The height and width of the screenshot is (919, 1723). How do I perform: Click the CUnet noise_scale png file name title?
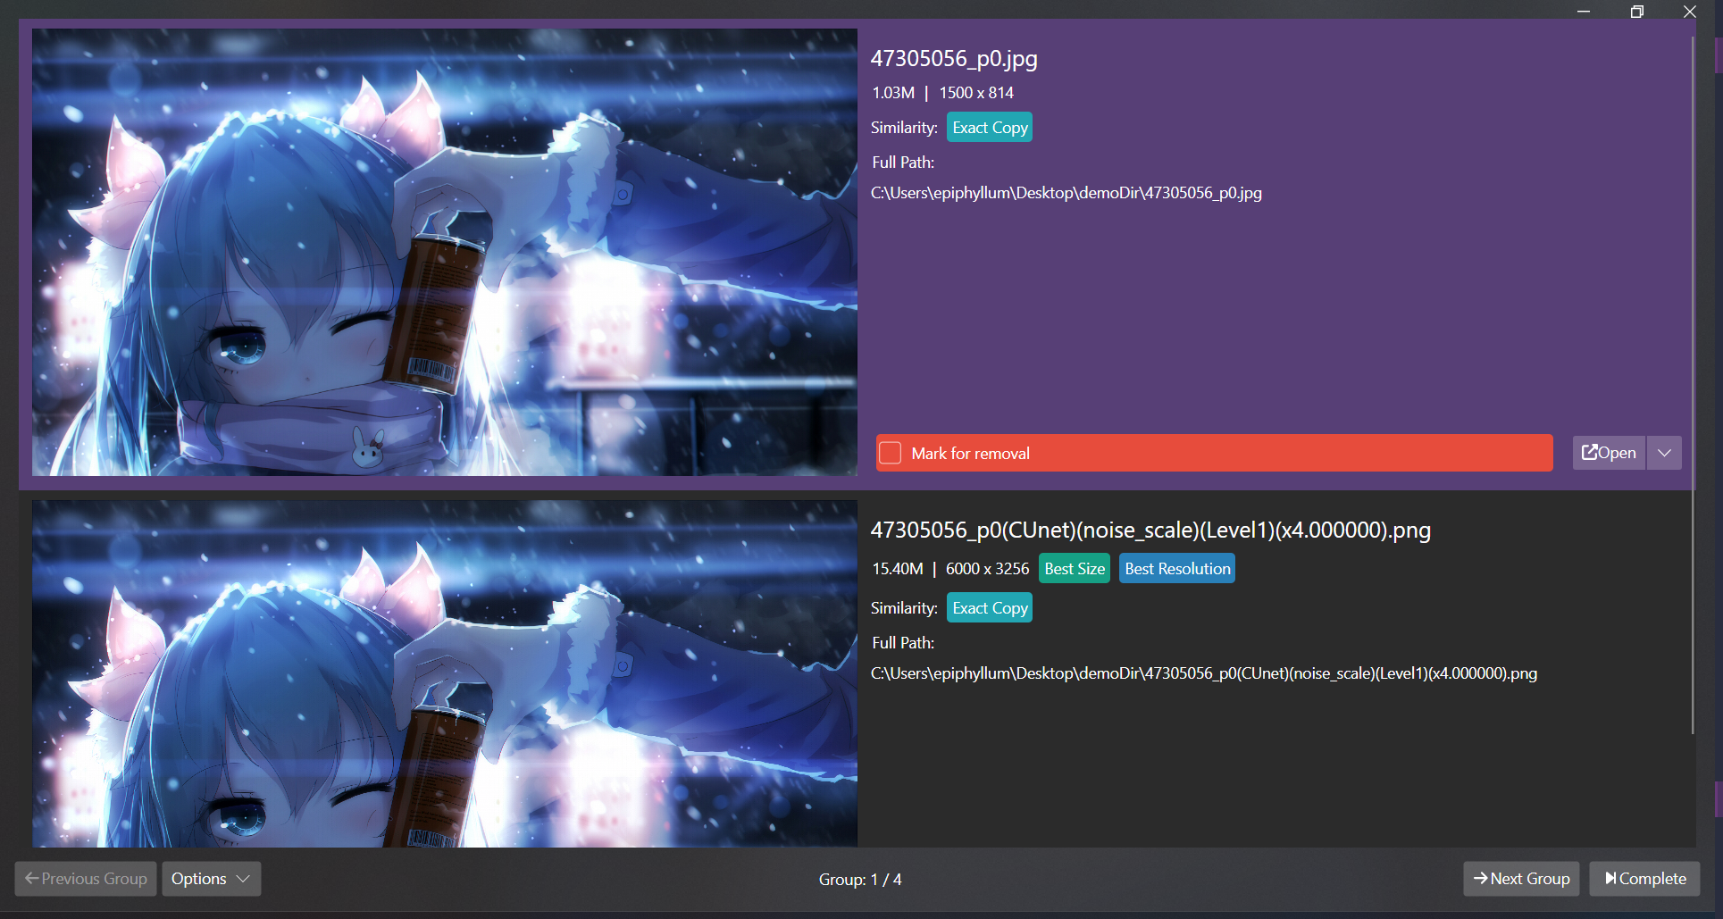pos(1150,531)
